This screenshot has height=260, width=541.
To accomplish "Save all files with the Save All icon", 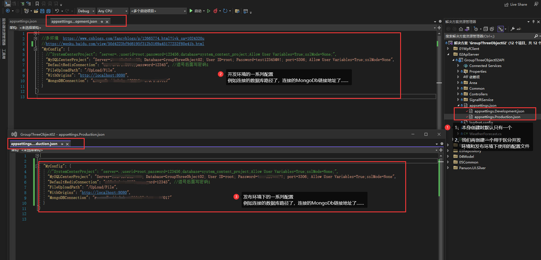I will tap(48, 11).
